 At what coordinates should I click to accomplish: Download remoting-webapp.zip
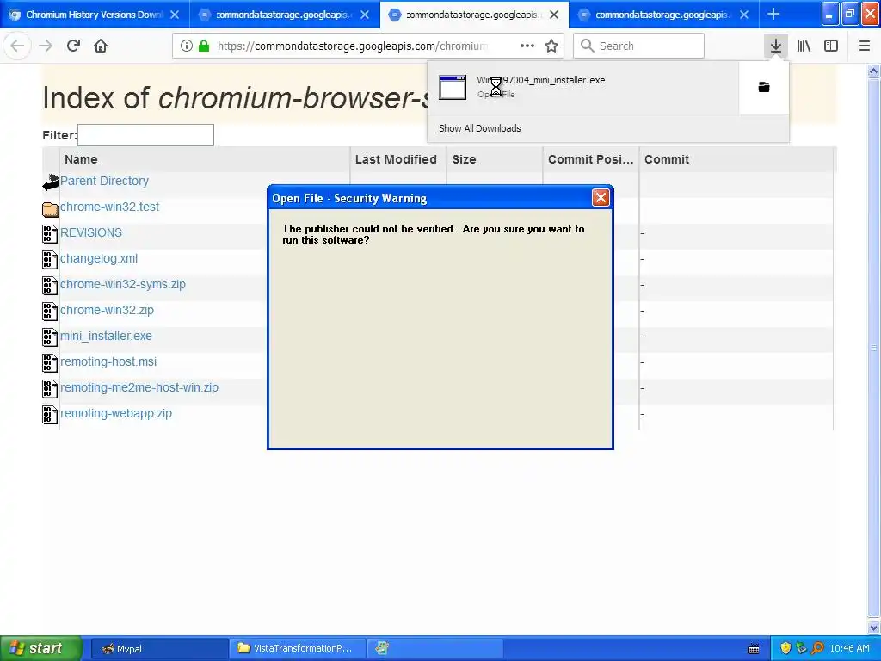(116, 414)
